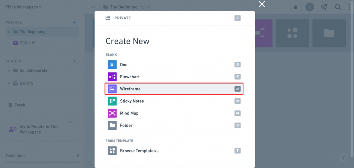The width and height of the screenshot is (354, 168).
Task: Click the F shortcut badge for Flowchart
Action: 237,77
